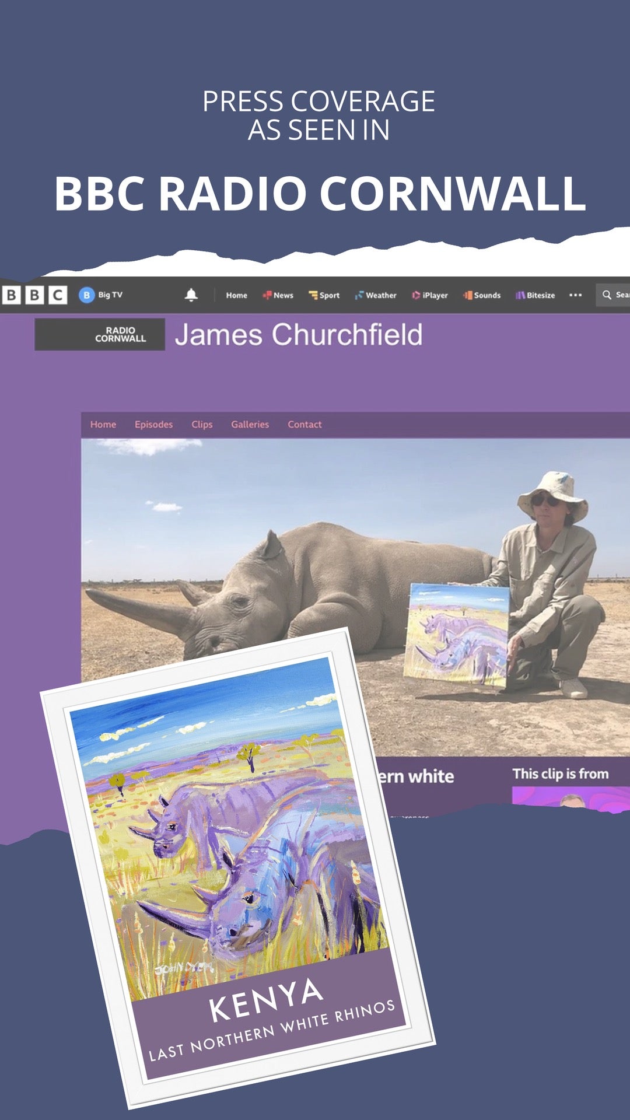
Task: Go to BBC Bitesize
Action: coord(535,295)
